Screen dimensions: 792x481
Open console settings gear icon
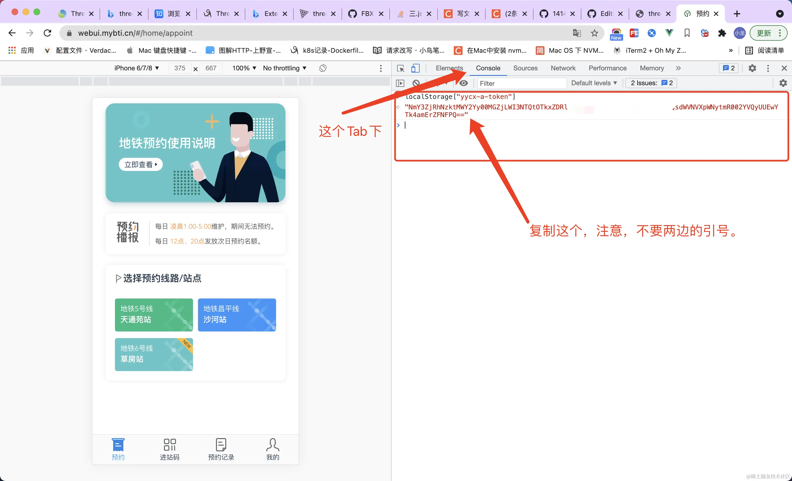point(783,83)
